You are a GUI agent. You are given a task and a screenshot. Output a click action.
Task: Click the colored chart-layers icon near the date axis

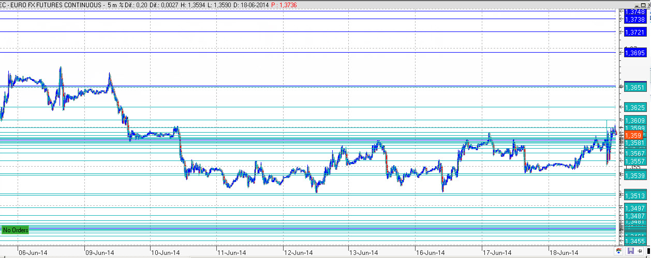pos(618,250)
